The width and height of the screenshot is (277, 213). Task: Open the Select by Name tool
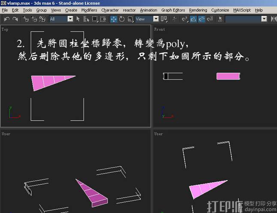tap(86, 19)
